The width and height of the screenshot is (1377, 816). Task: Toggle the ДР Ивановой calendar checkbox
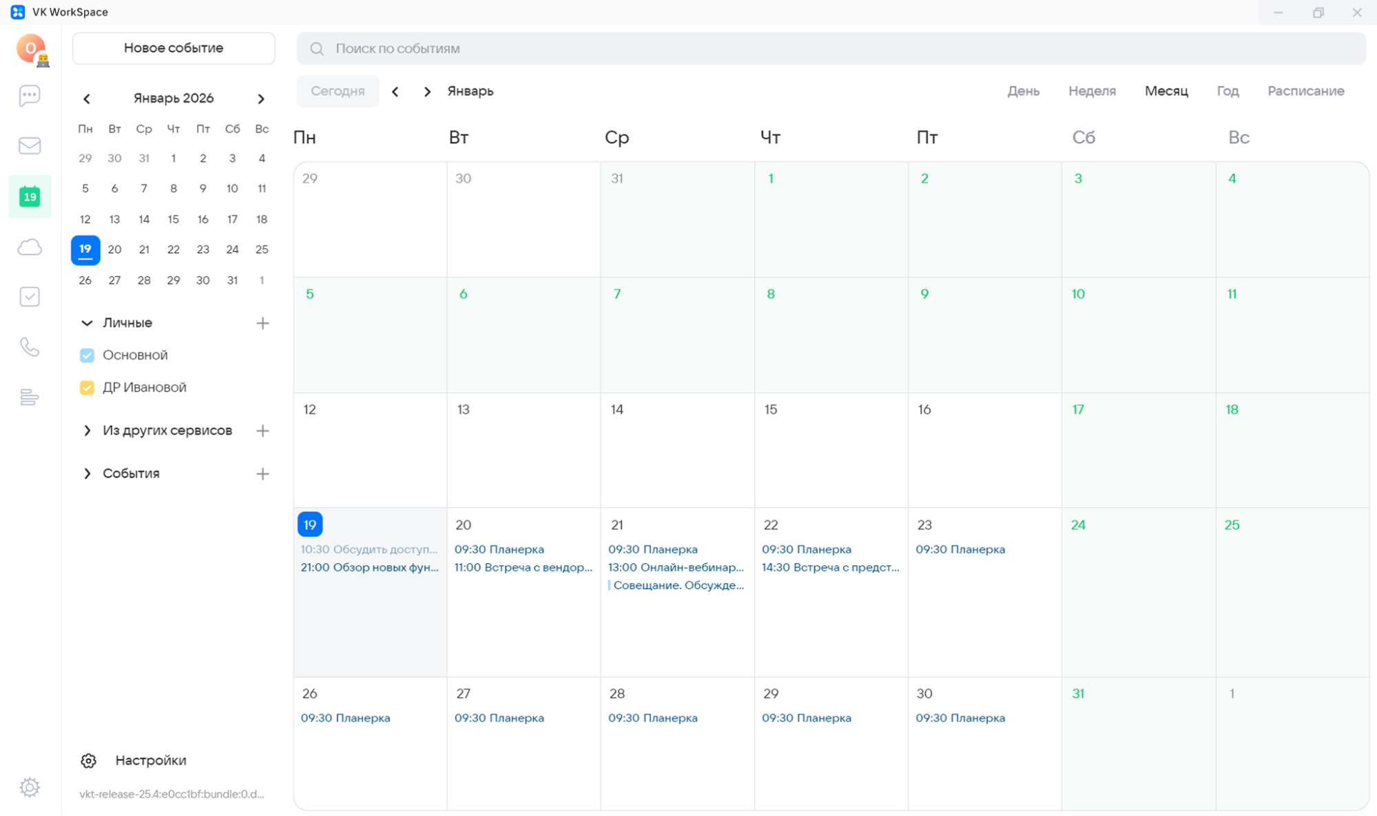87,387
